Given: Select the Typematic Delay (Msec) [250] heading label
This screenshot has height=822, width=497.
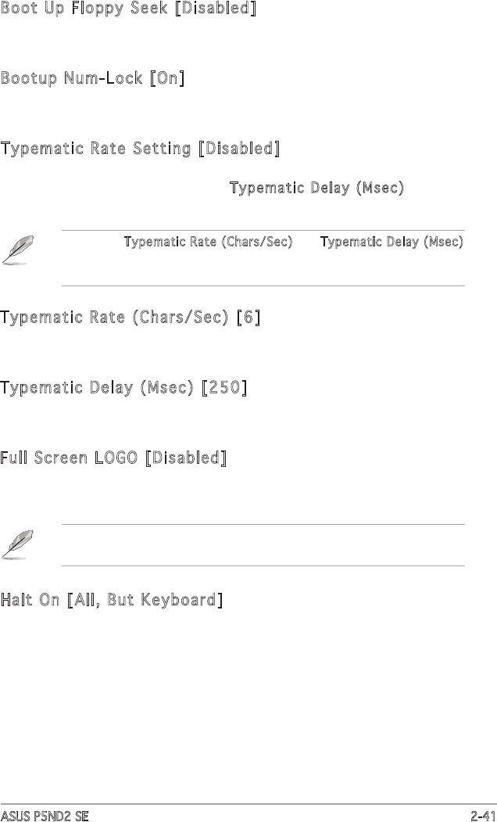Looking at the screenshot, I should (97, 388).
